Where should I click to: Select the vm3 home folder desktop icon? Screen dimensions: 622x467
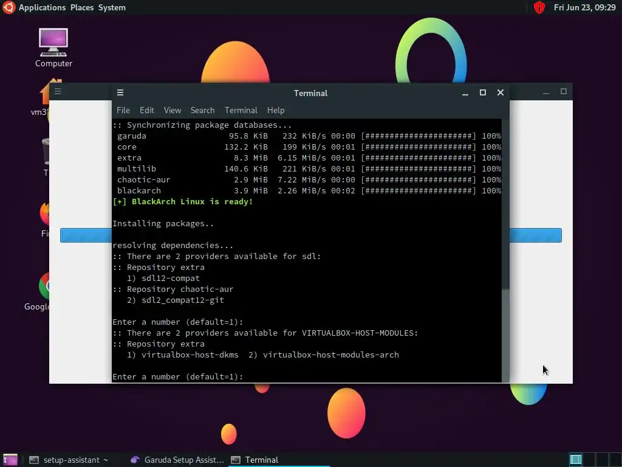39,98
